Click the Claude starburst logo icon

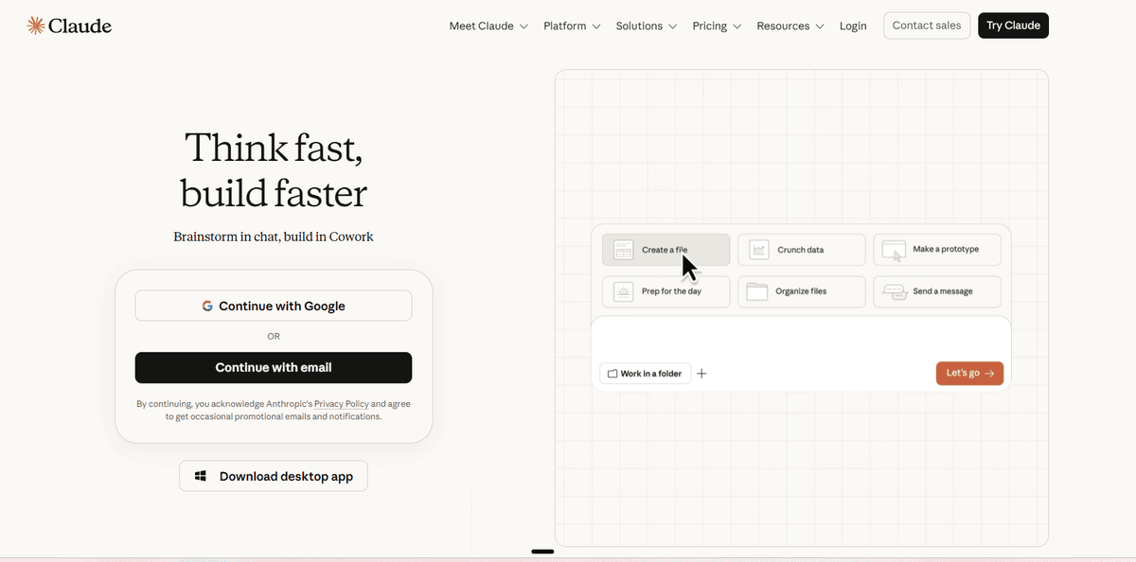(x=36, y=26)
